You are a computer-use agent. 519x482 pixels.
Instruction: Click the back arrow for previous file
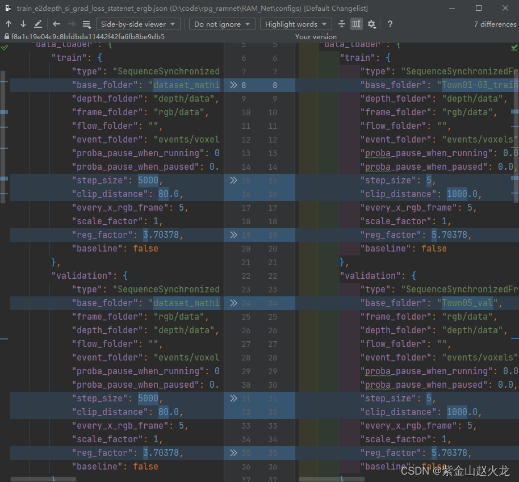point(57,24)
